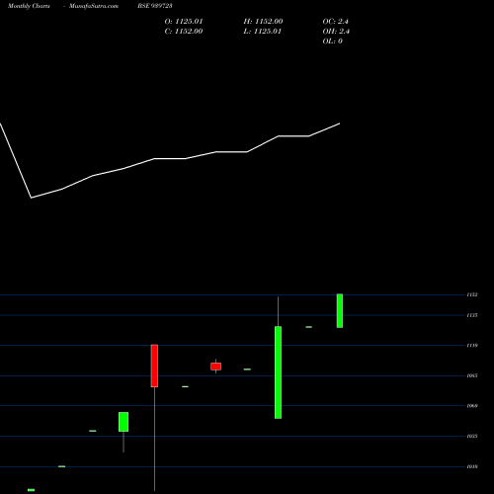
Task: Click the 'OL: 0' reading
Action: 333,41
